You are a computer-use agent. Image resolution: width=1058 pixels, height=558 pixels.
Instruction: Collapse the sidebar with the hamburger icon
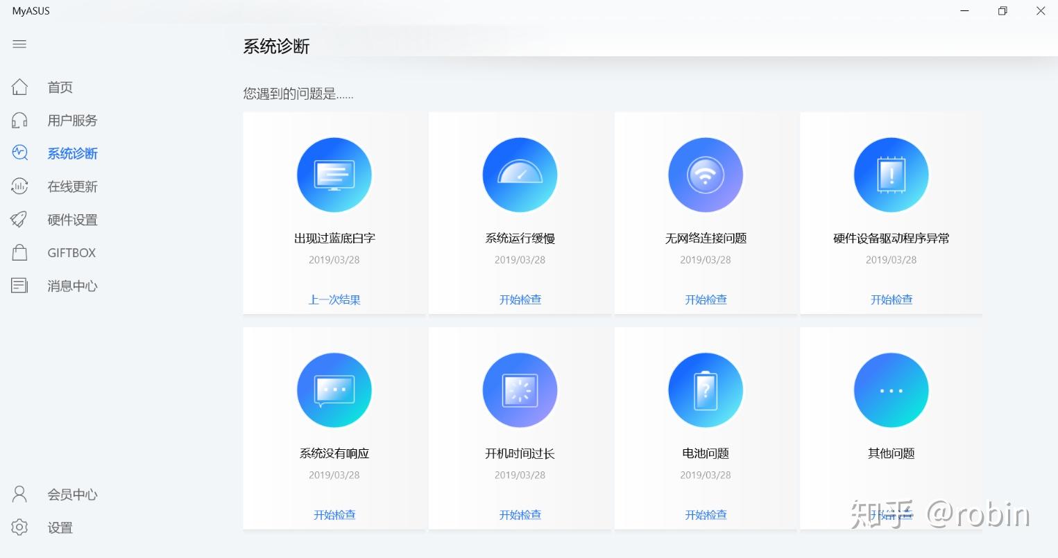coord(19,44)
